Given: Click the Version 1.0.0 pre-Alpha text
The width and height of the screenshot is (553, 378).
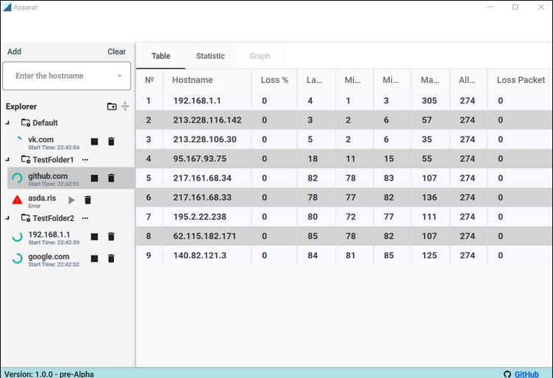Looking at the screenshot, I should pos(49,374).
